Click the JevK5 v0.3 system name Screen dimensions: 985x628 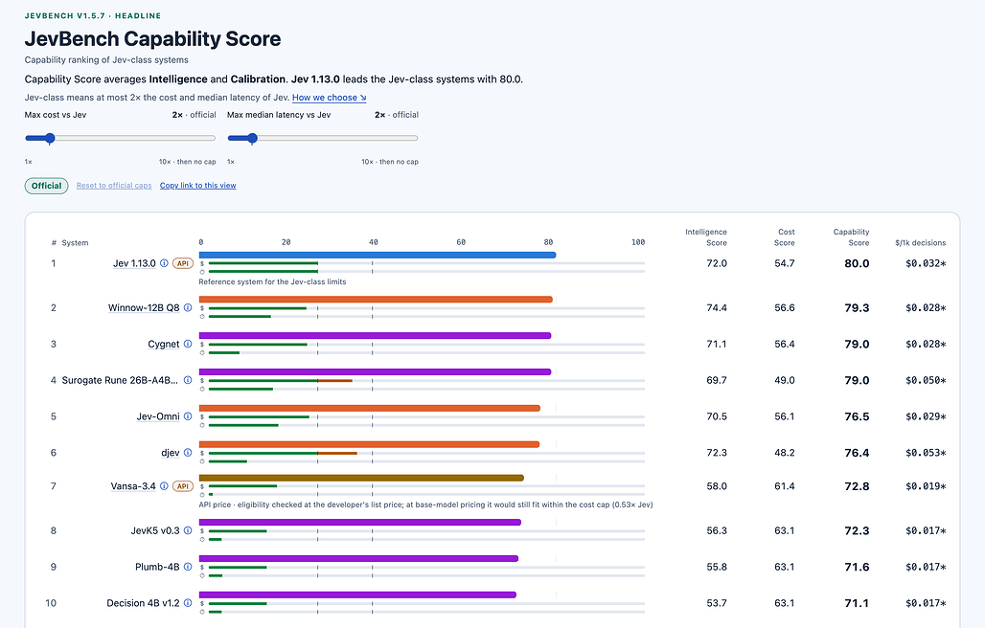155,530
